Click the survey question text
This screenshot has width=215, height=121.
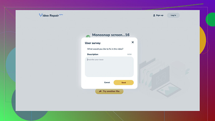[105, 49]
